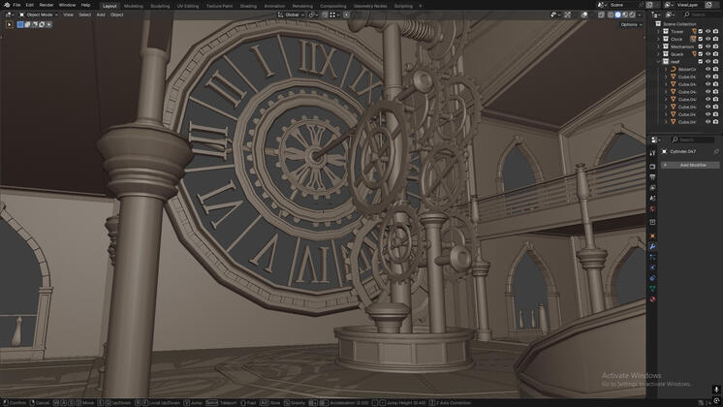The image size is (723, 407).
Task: Choose the Extend Selection mode icon
Action: coord(27,24)
